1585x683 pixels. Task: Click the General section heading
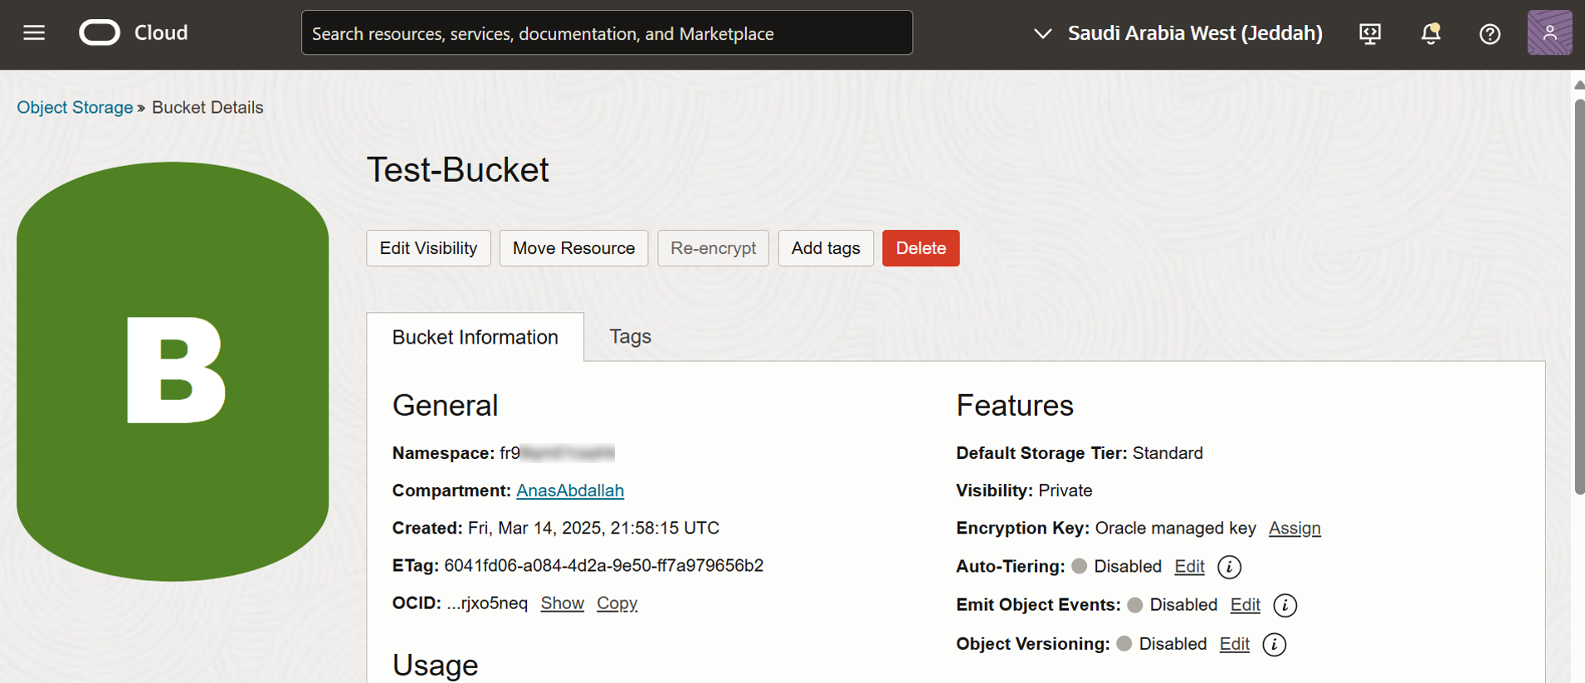coord(445,405)
